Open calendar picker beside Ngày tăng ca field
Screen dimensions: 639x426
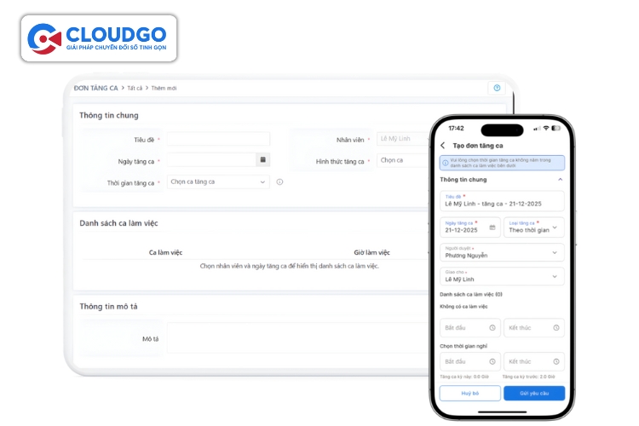coord(263,159)
